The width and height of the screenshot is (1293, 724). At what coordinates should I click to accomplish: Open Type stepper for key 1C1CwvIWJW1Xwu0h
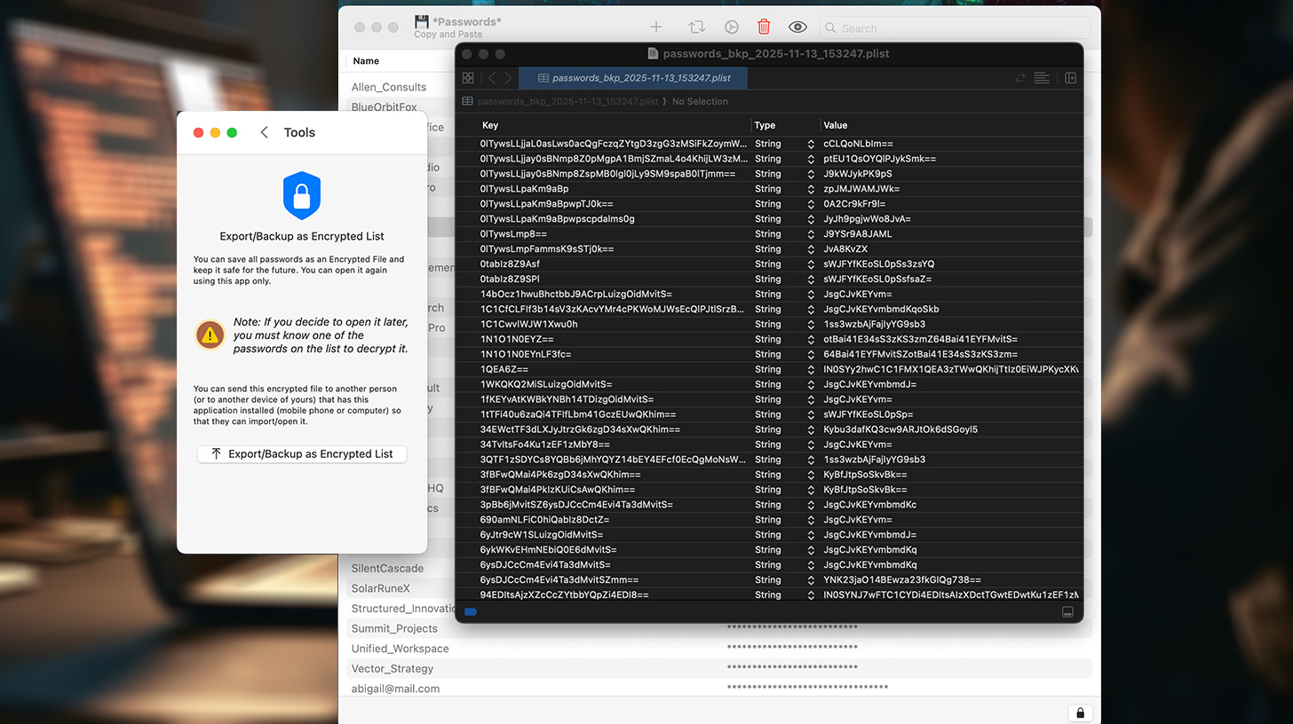[811, 324]
